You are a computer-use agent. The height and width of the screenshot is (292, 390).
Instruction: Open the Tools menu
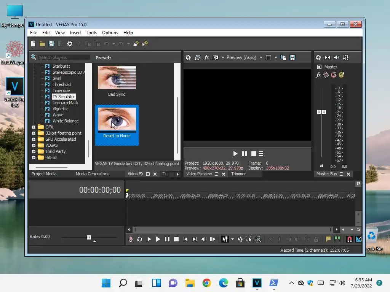tap(91, 33)
